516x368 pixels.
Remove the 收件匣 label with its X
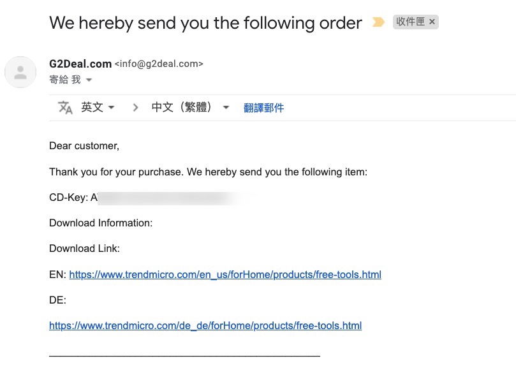(x=432, y=22)
